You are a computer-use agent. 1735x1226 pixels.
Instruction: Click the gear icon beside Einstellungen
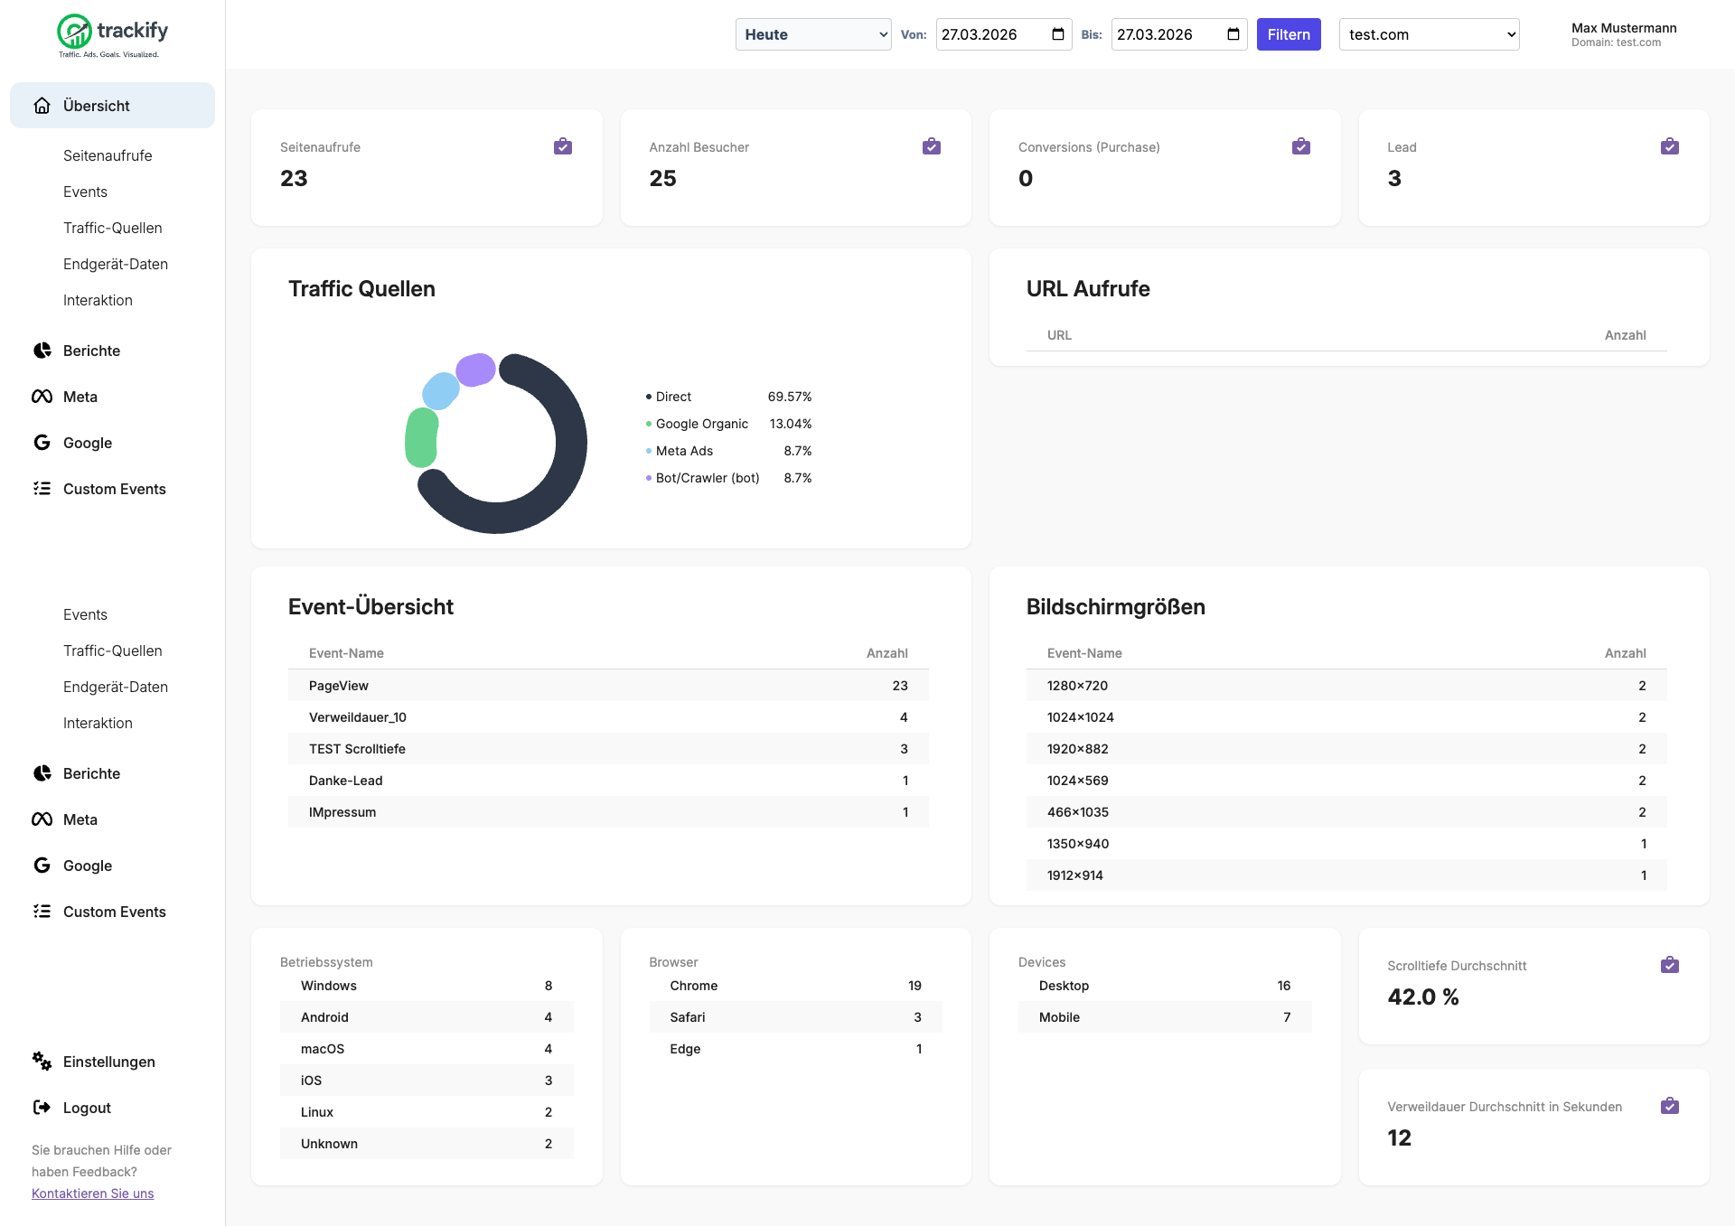point(42,1061)
